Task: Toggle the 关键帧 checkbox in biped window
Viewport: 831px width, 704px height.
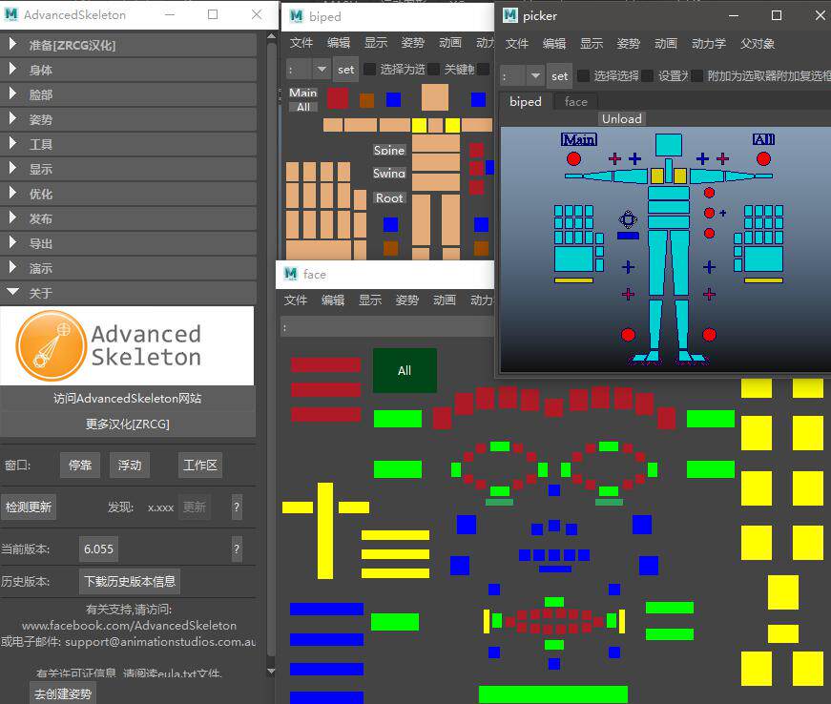Action: click(x=433, y=69)
